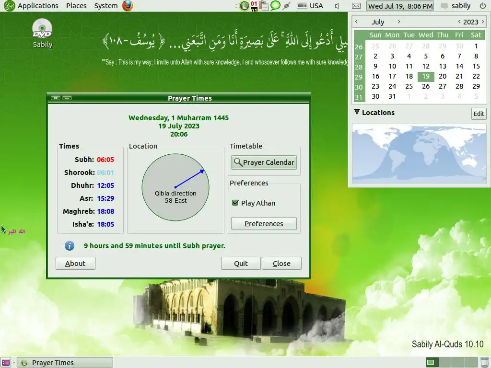
Task: Go to previous year before 2023
Action: point(459,22)
